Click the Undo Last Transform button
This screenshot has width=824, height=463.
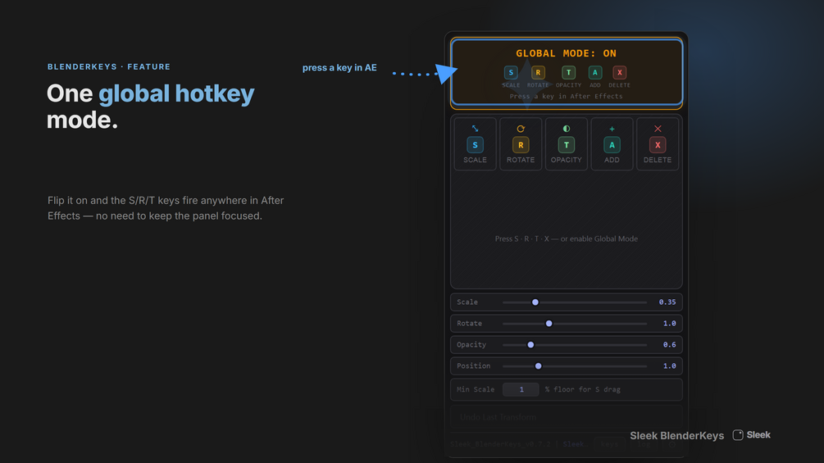pos(566,417)
